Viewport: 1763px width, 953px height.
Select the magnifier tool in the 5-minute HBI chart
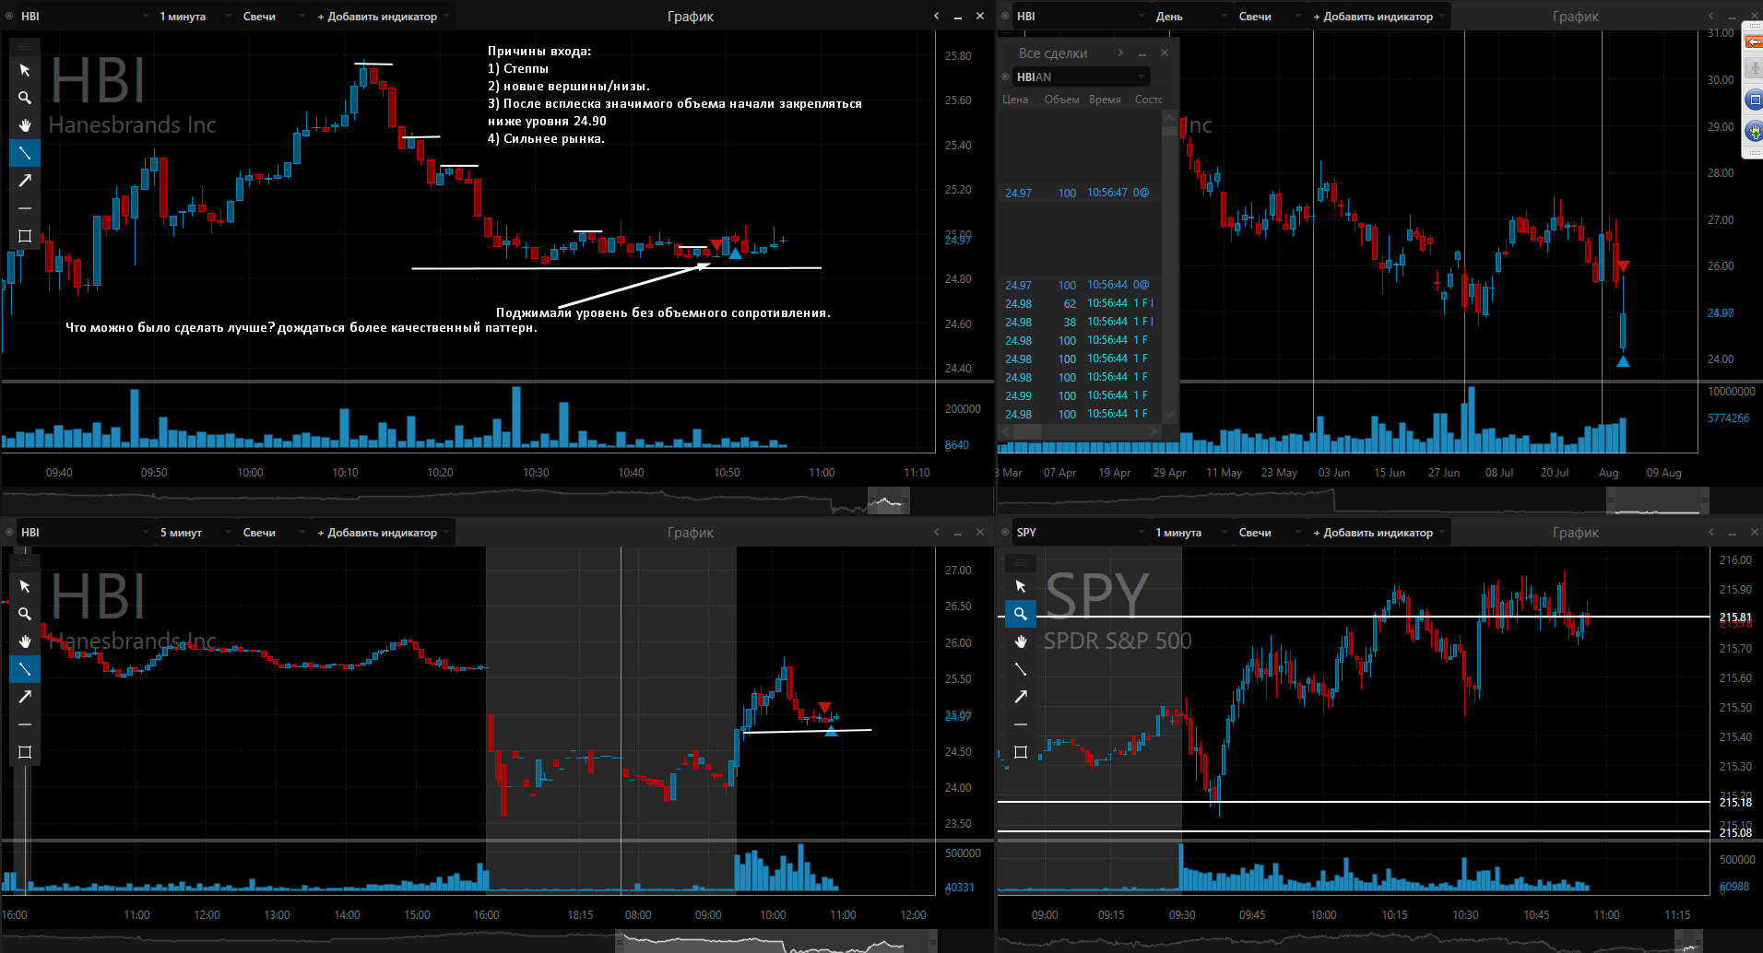25,614
